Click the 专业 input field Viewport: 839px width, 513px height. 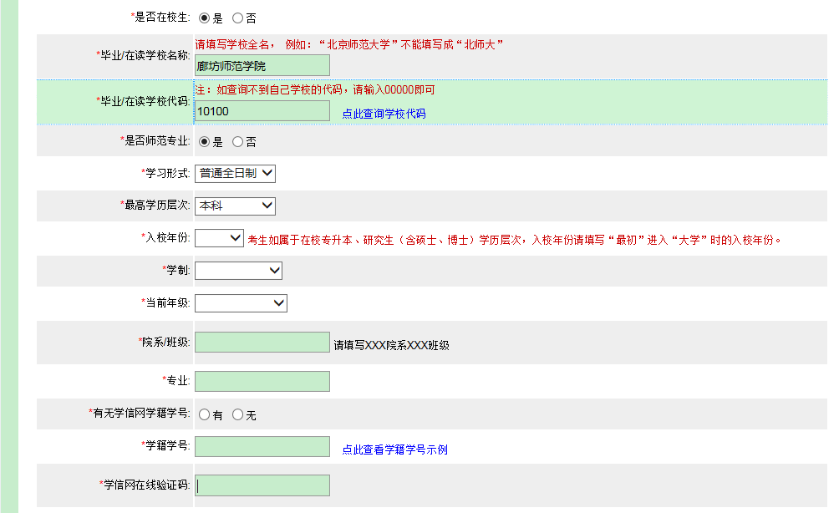coord(262,381)
